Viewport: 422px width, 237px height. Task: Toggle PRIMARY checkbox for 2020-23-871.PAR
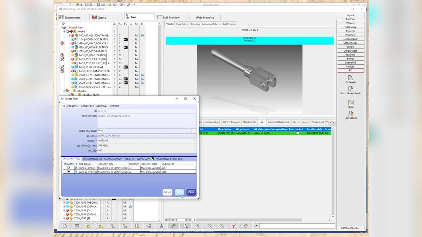(69, 172)
